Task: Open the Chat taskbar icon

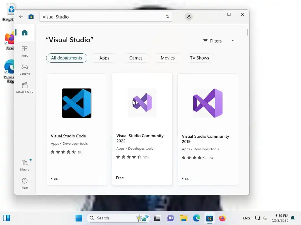Action: pyautogui.click(x=170, y=218)
